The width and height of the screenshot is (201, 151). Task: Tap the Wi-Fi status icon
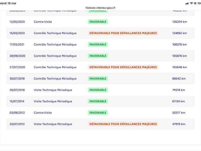(191, 3)
